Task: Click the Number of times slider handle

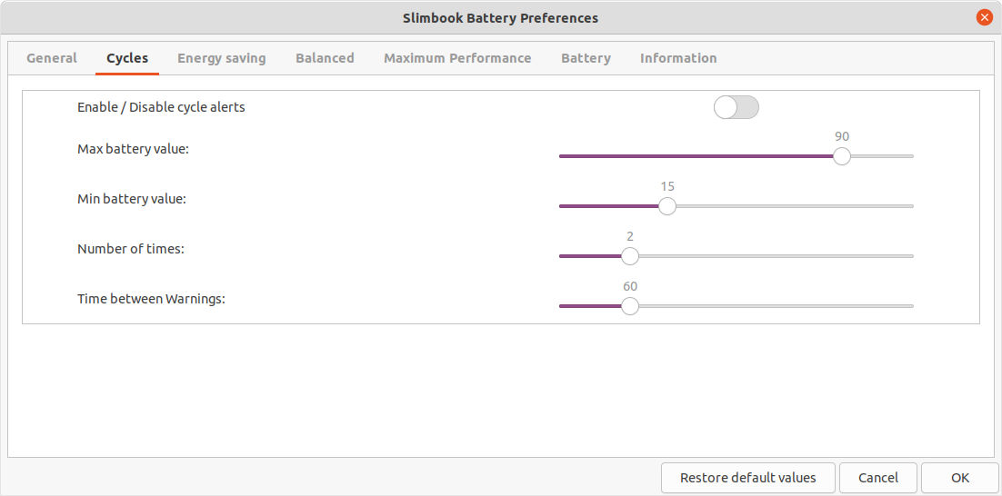Action: 630,256
